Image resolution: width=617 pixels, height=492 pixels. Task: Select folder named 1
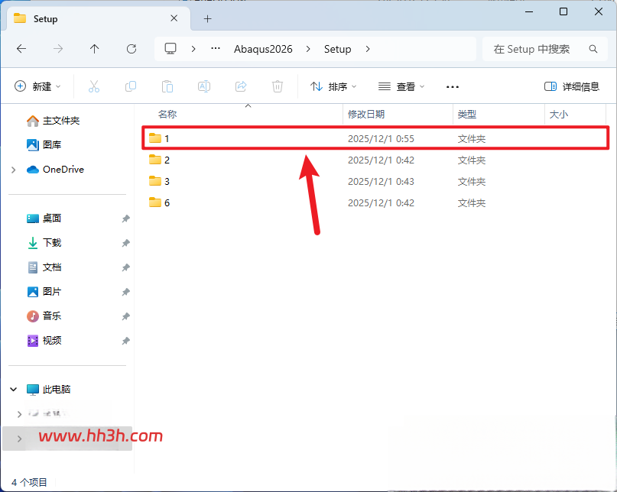(375, 138)
